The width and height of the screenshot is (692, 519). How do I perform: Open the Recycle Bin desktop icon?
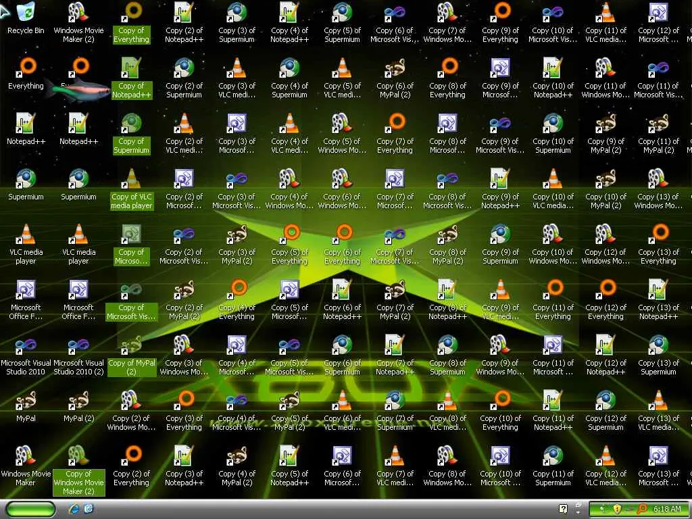(26, 18)
